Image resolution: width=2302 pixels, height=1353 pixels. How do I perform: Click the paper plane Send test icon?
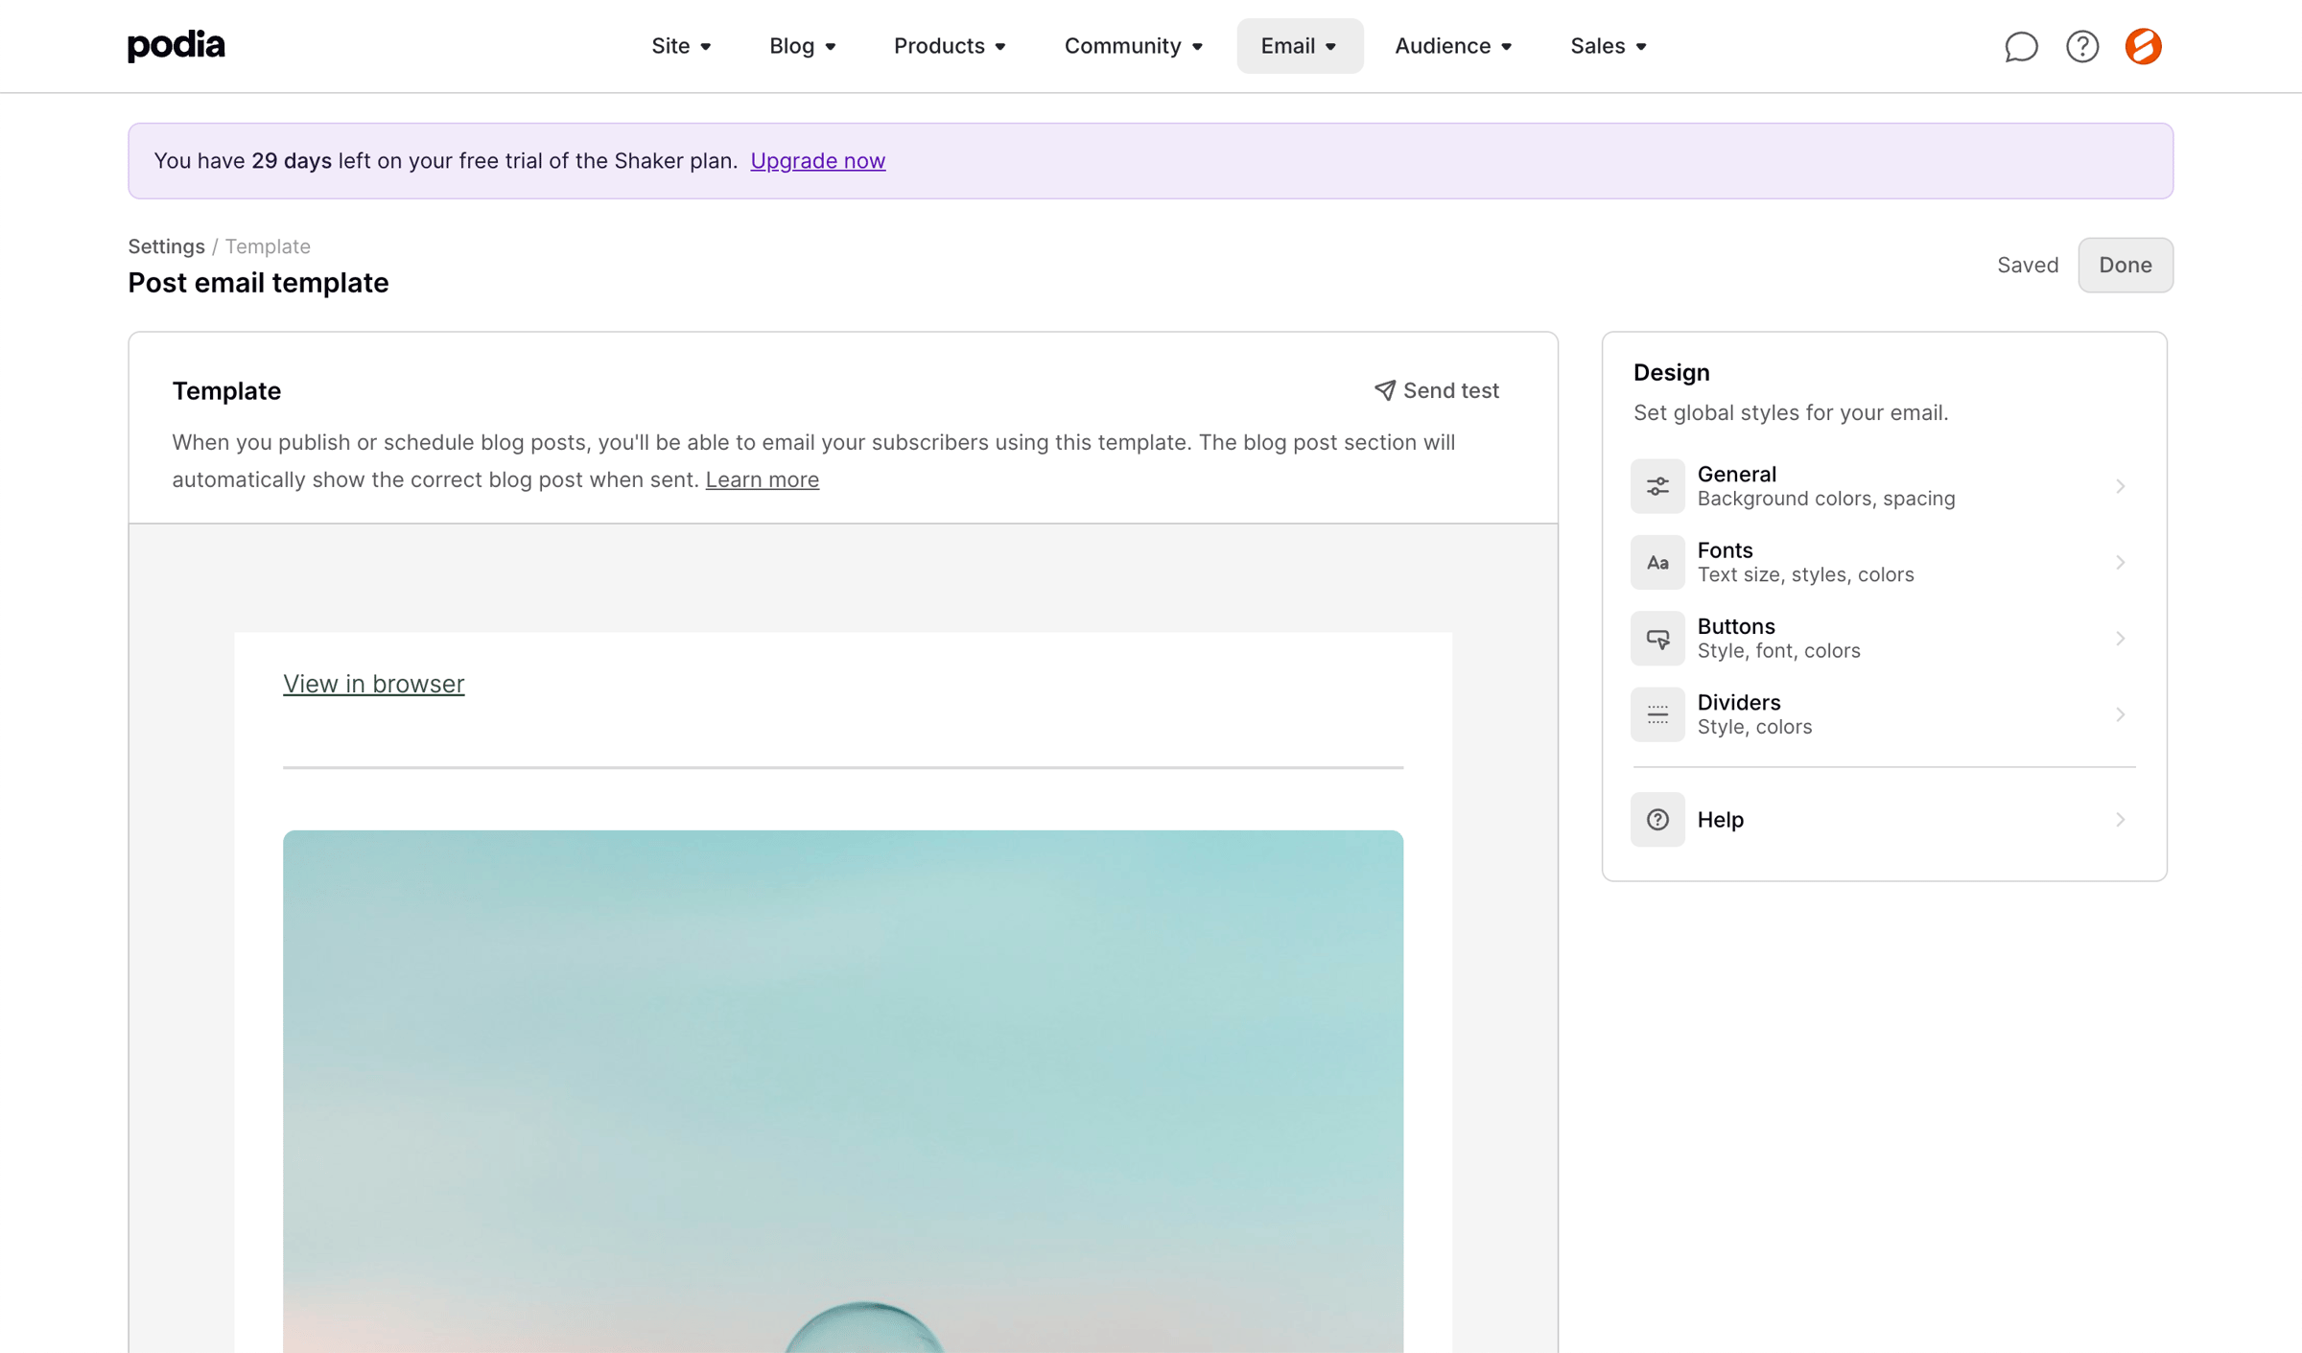[1385, 390]
